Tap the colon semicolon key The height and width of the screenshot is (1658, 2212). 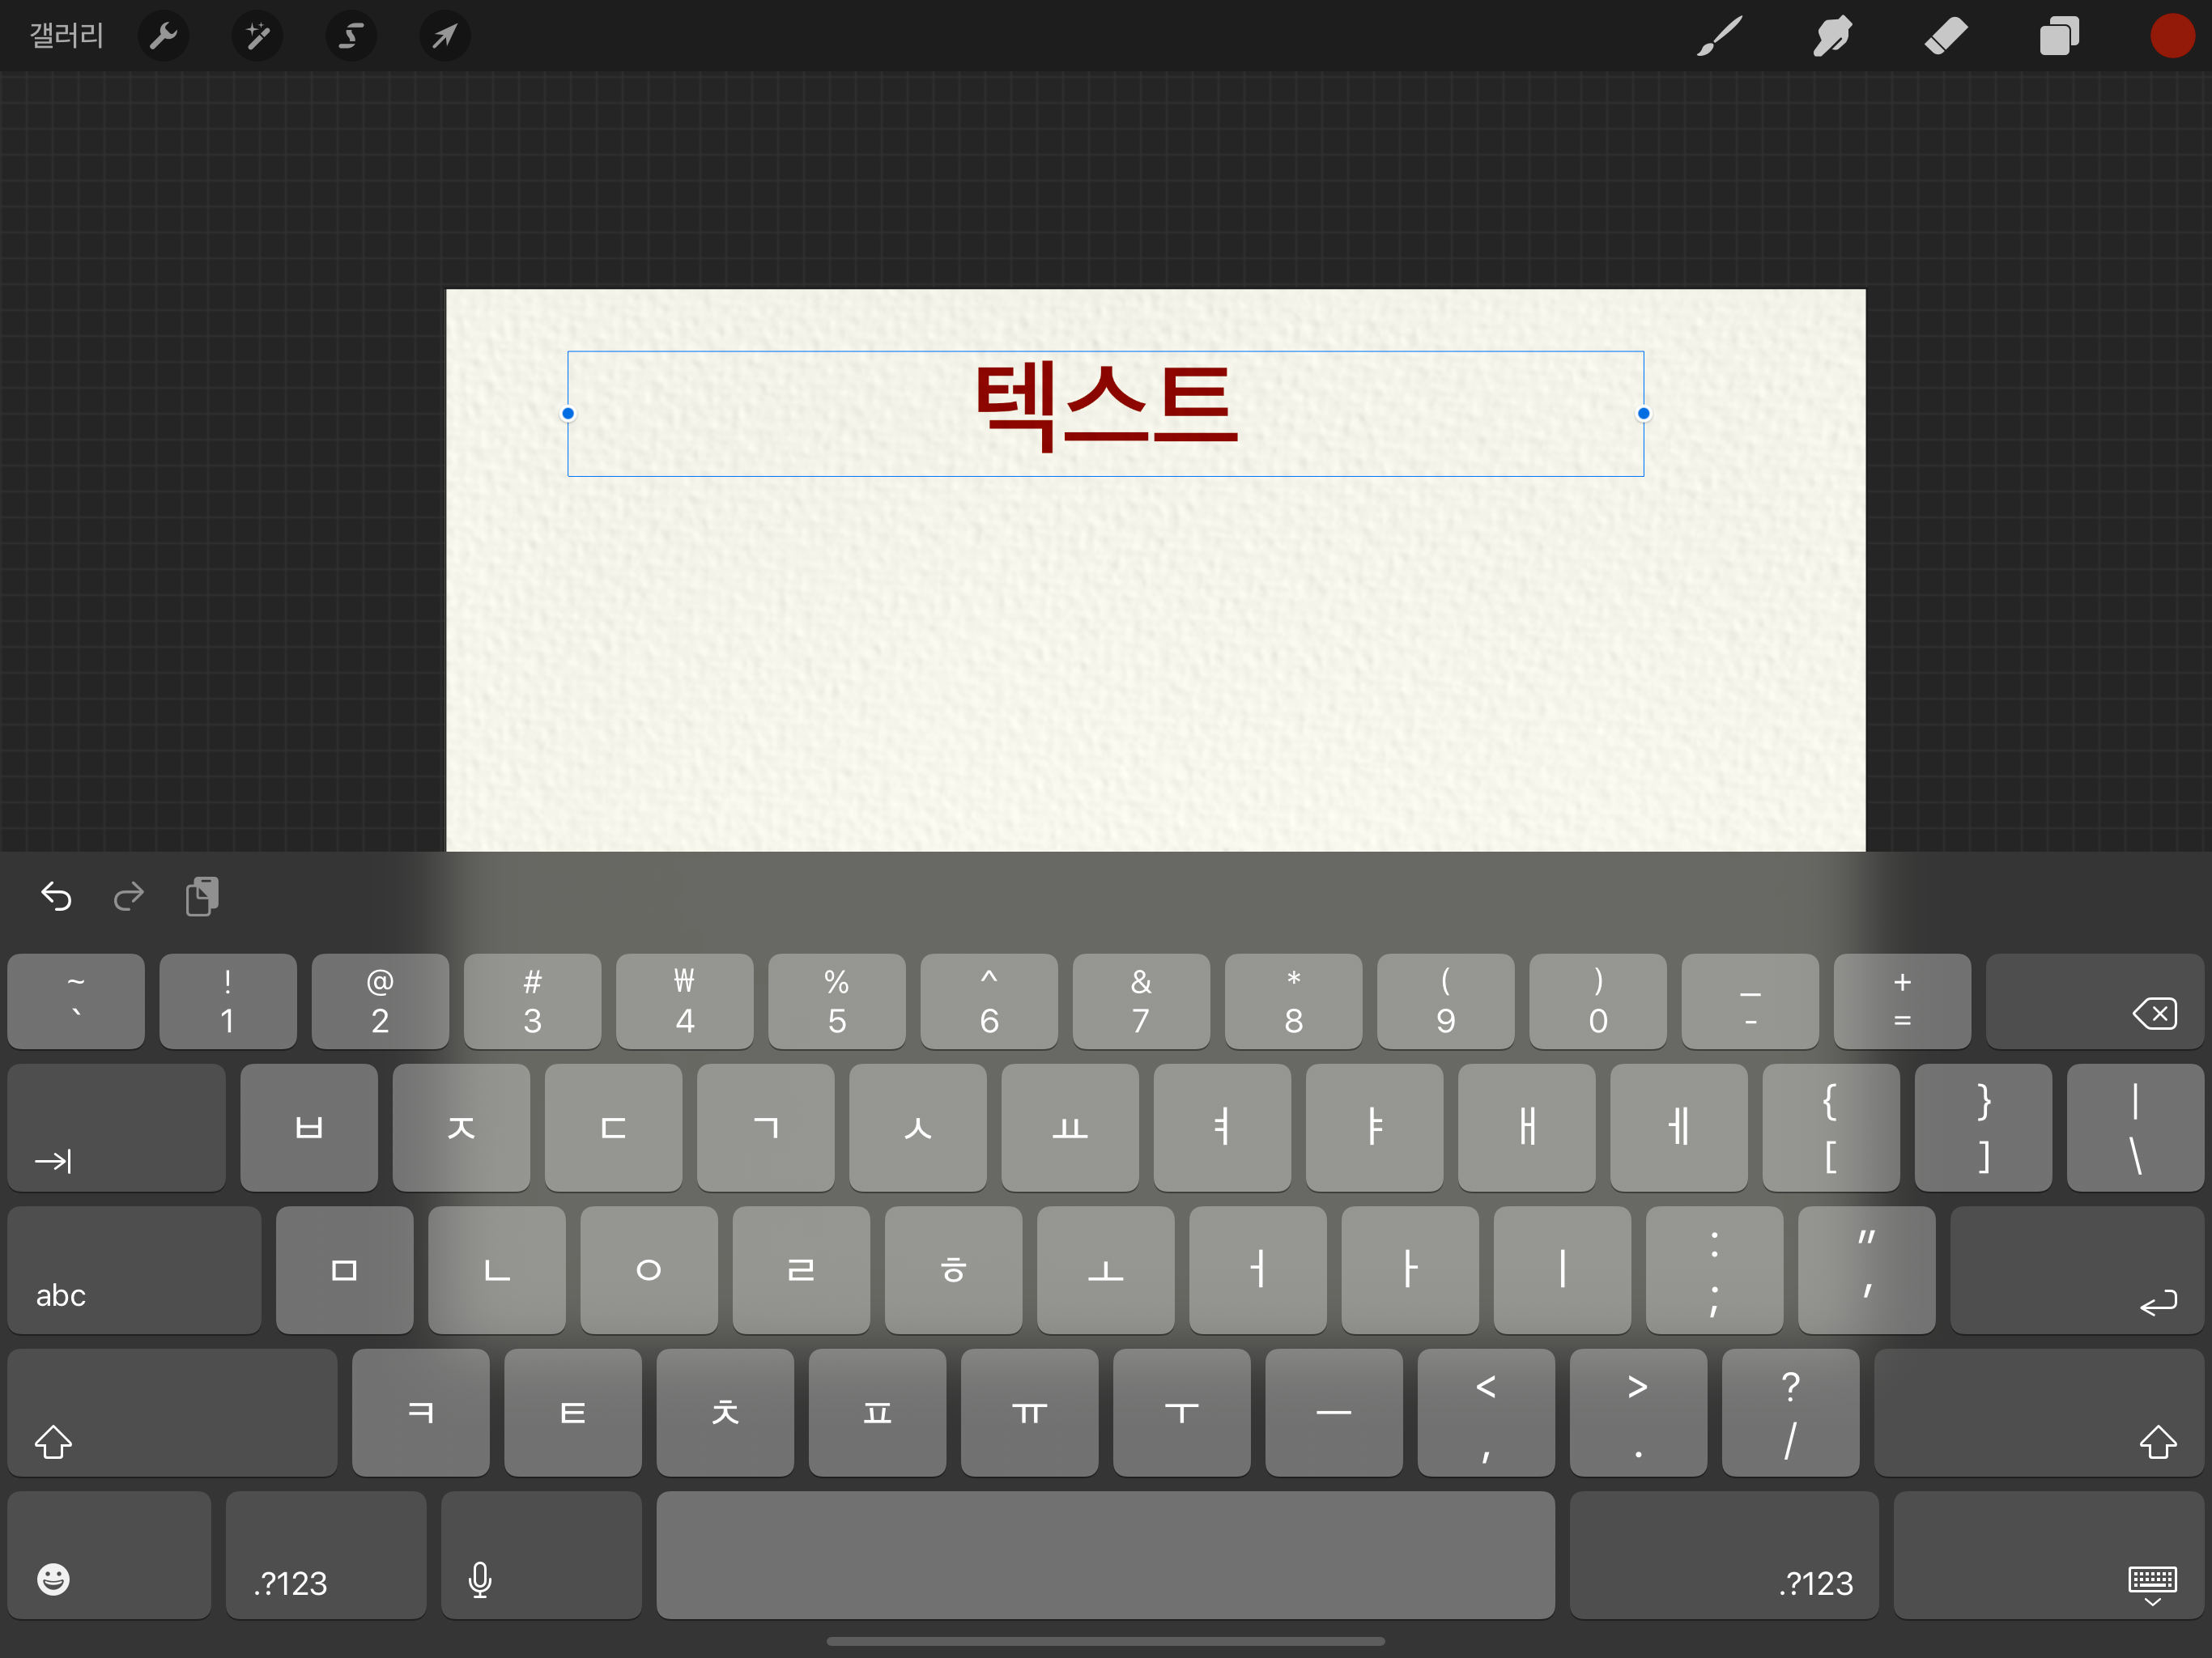[x=1715, y=1270]
